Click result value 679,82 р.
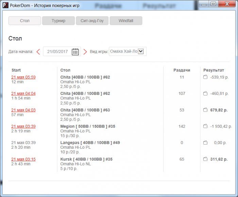 click(219, 110)
